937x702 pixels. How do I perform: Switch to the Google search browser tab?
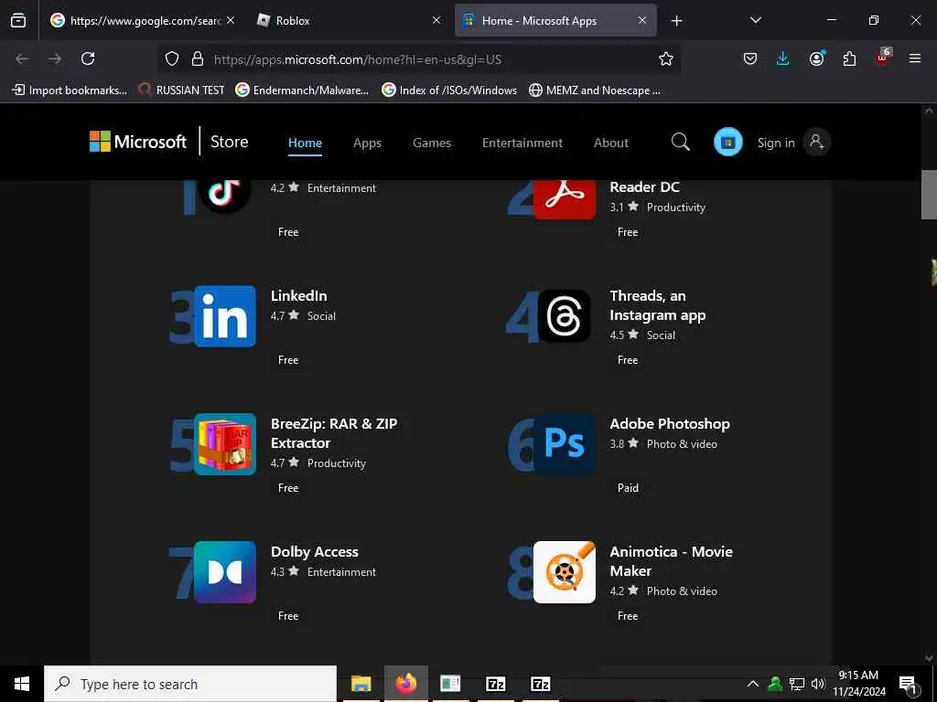pos(142,20)
